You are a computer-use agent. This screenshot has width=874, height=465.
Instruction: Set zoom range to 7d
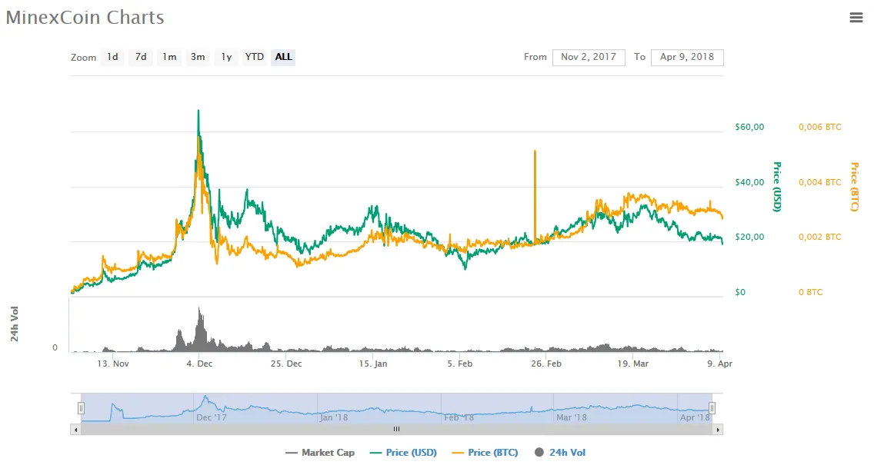pos(141,57)
